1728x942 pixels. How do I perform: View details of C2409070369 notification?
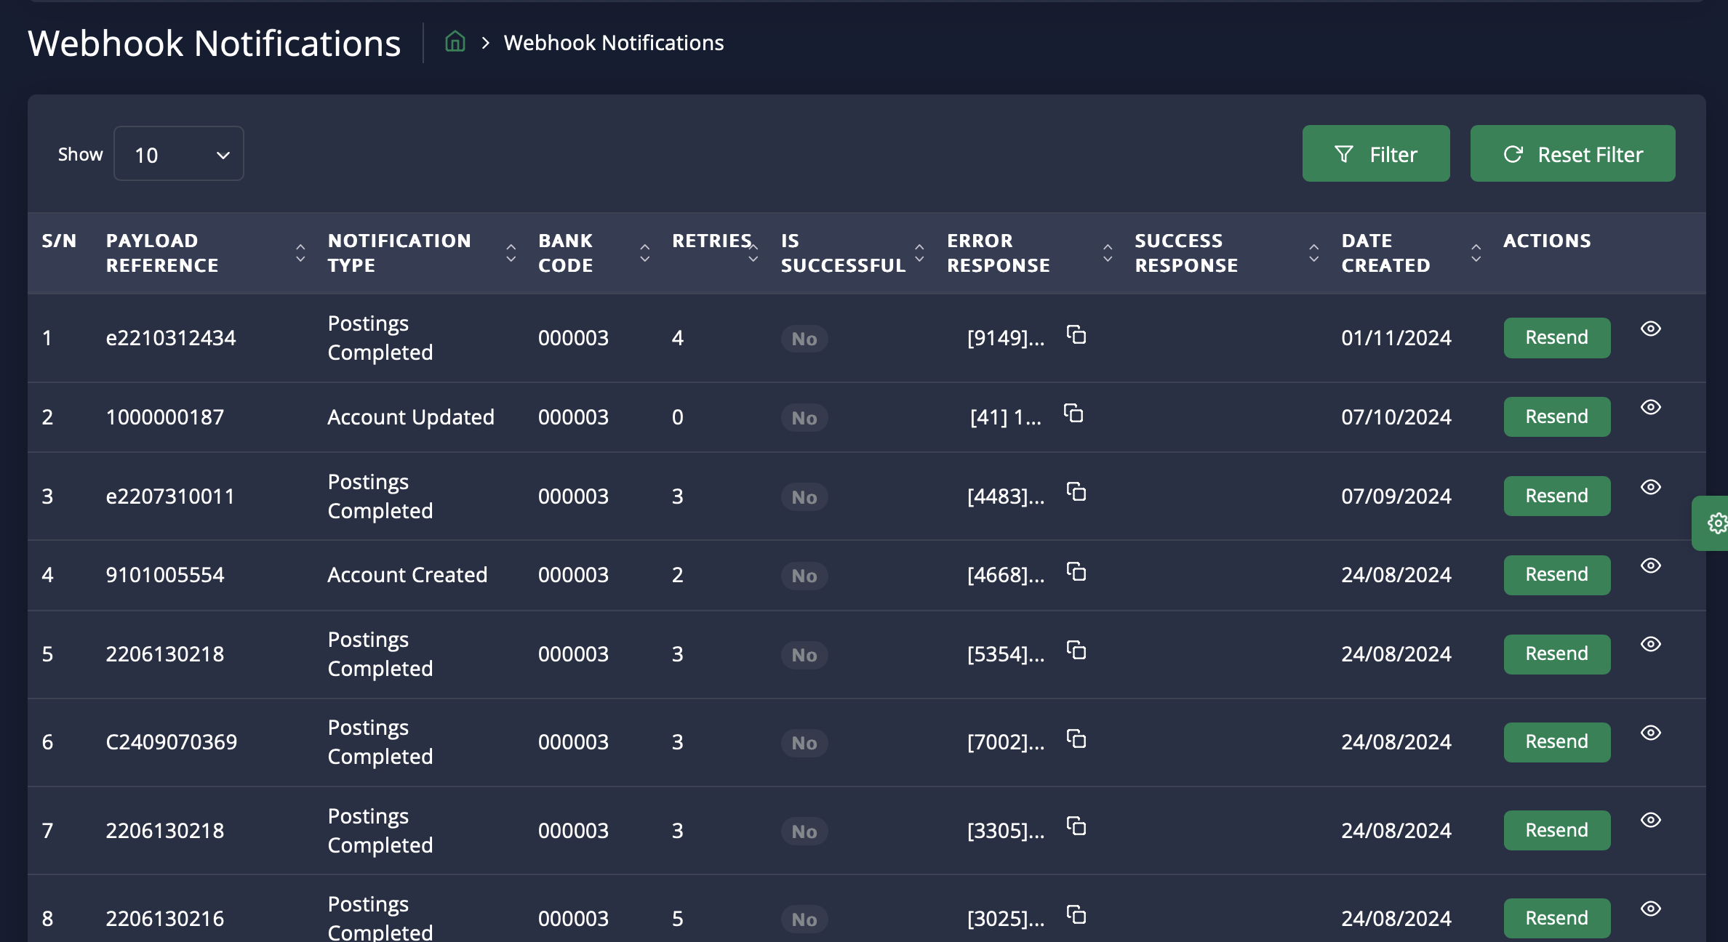1650,733
